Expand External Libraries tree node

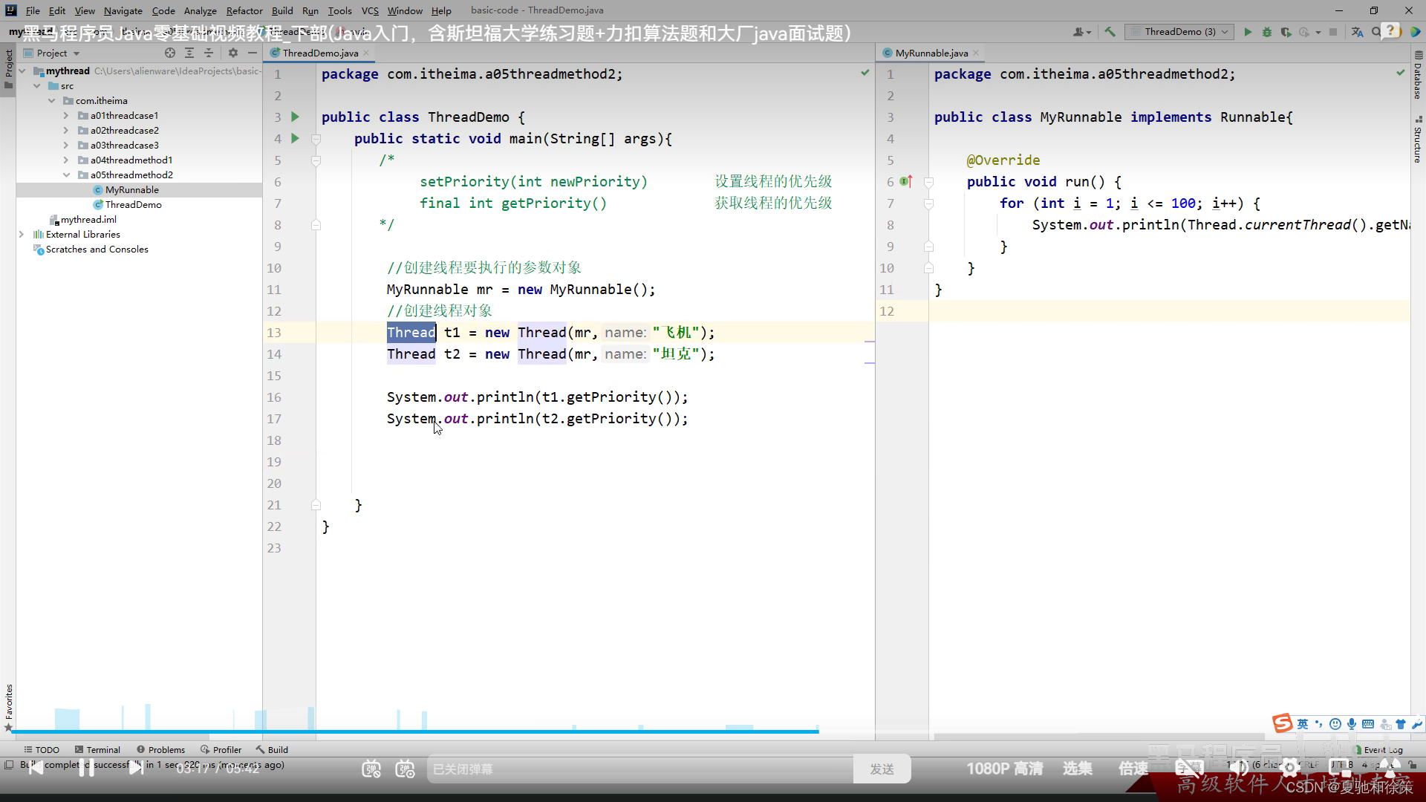(22, 234)
